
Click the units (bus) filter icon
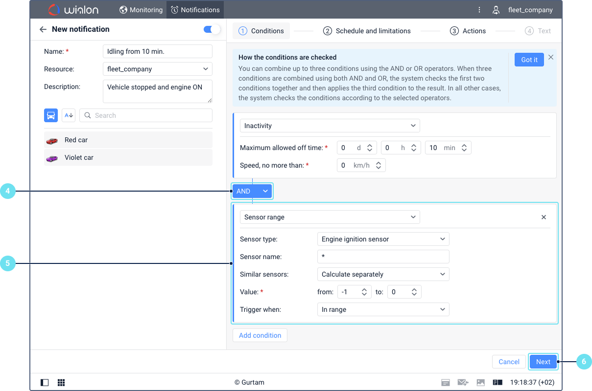pyautogui.click(x=51, y=115)
